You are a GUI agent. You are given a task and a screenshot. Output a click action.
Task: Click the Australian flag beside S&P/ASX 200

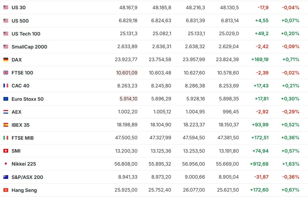(6, 177)
